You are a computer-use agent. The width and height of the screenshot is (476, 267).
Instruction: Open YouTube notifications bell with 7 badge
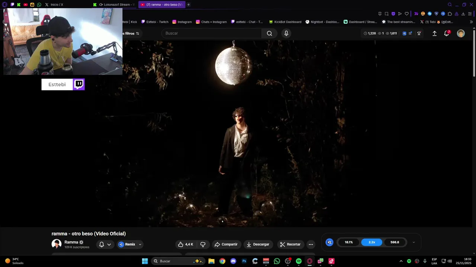447,33
